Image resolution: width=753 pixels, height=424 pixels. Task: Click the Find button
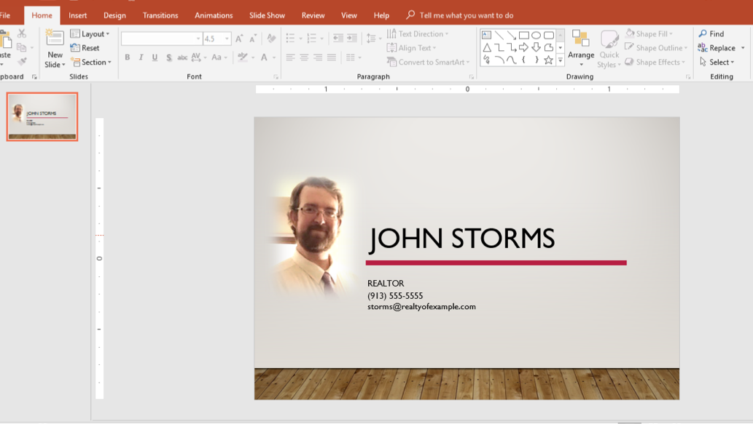pyautogui.click(x=711, y=34)
